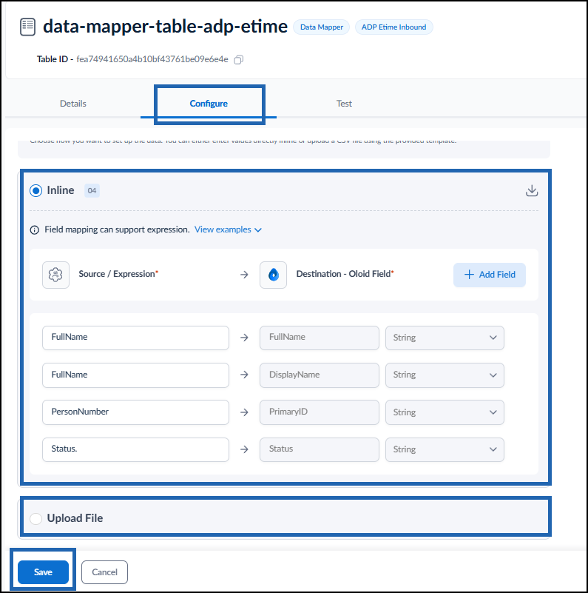Click the arrow icon in the PersonNumber row
Image resolution: width=588 pixels, height=593 pixels.
coord(245,412)
